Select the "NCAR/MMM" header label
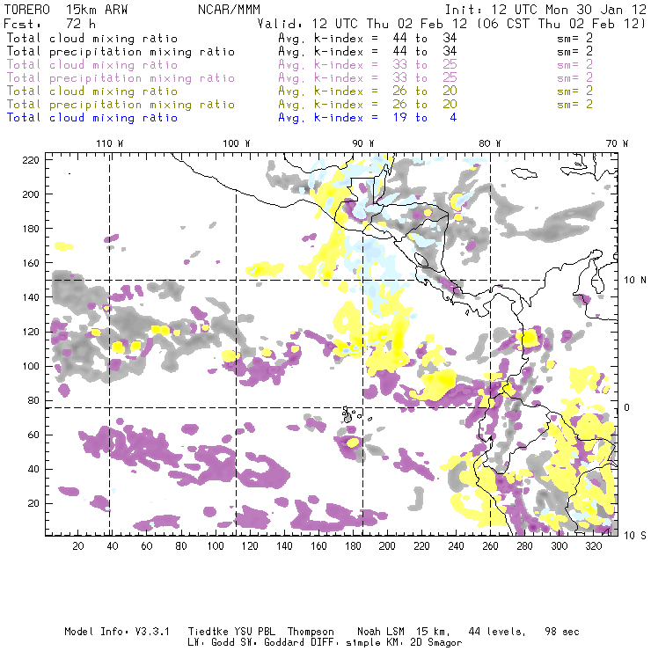The height and width of the screenshot is (651, 651). [x=230, y=10]
